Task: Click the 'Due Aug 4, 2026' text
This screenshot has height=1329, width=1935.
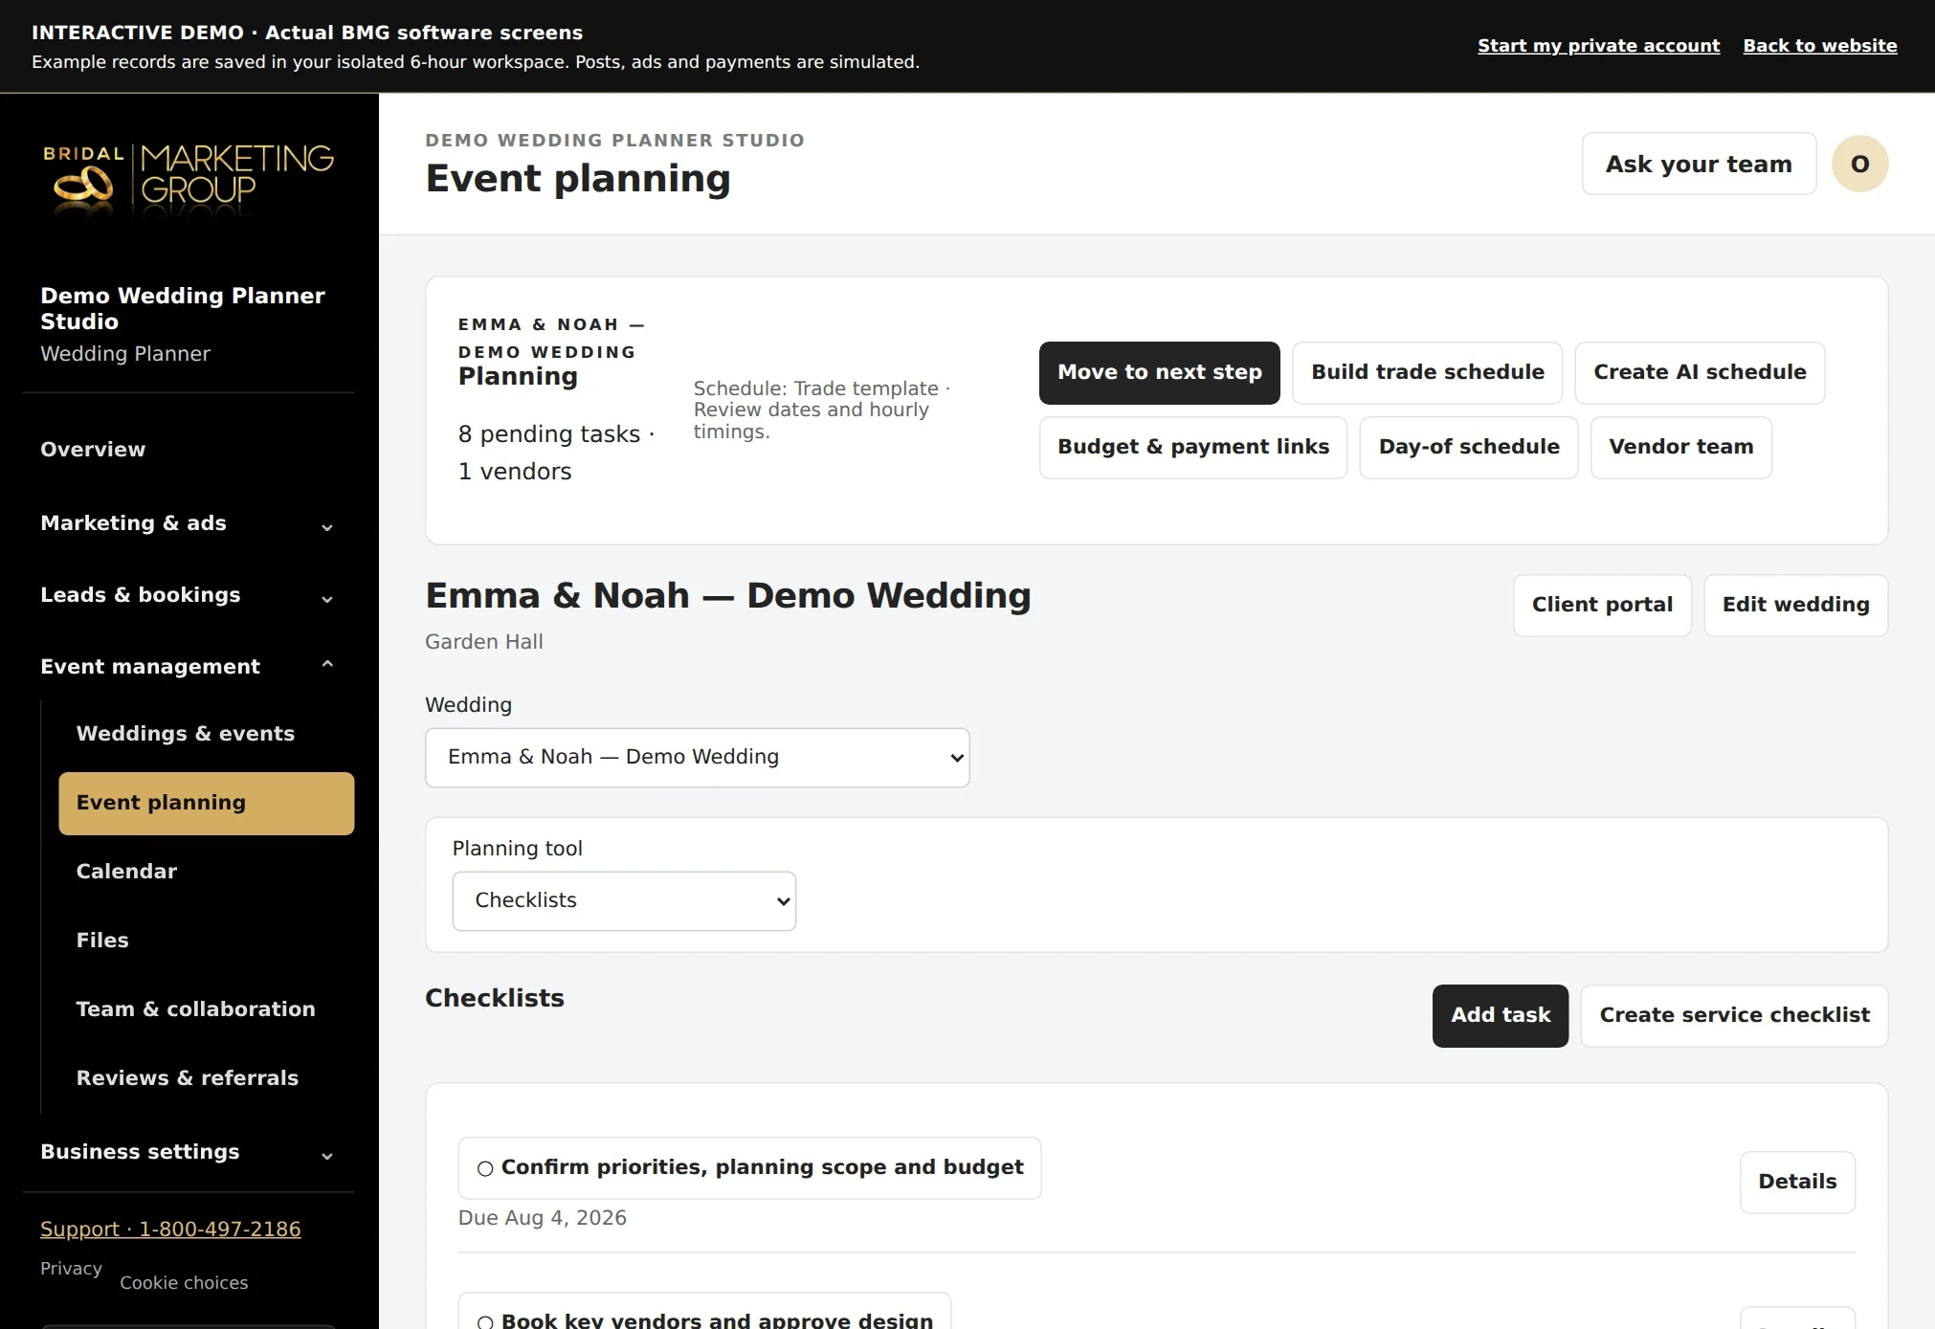Action: (x=543, y=1218)
